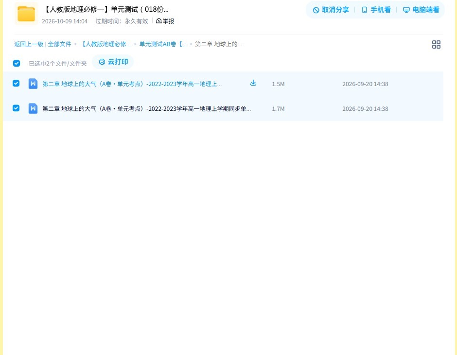
Task: Click the 已选中2个文件/文件夹 label
Action: 58,64
